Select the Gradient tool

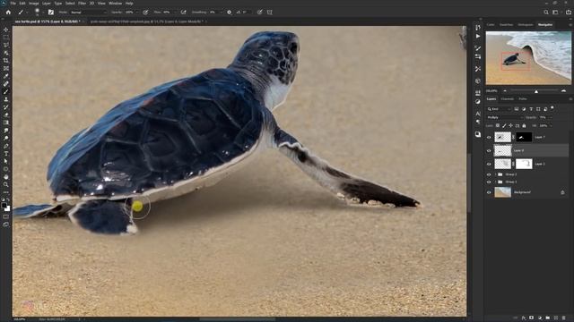tap(6, 123)
